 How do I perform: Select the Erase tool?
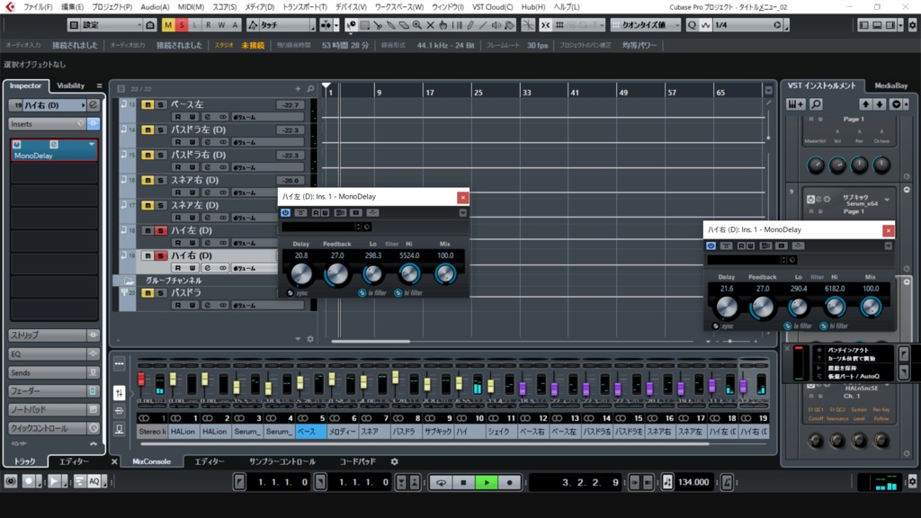[x=404, y=25]
